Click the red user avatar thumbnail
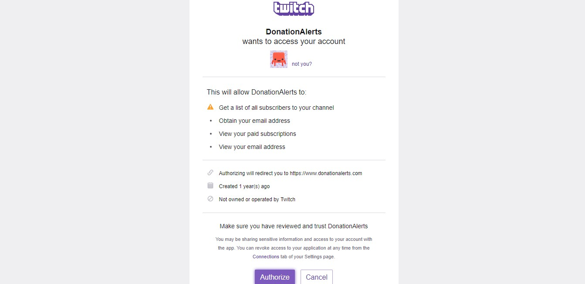Screen dimensions: 585x284 coord(279,59)
